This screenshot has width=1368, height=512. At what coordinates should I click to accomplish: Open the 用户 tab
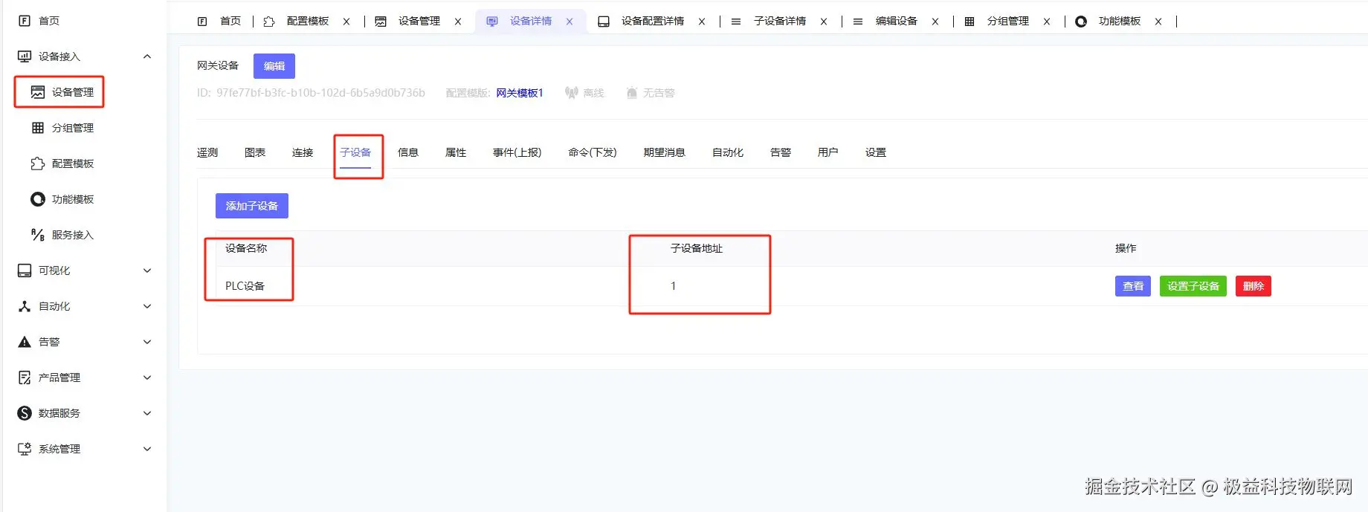pos(828,152)
